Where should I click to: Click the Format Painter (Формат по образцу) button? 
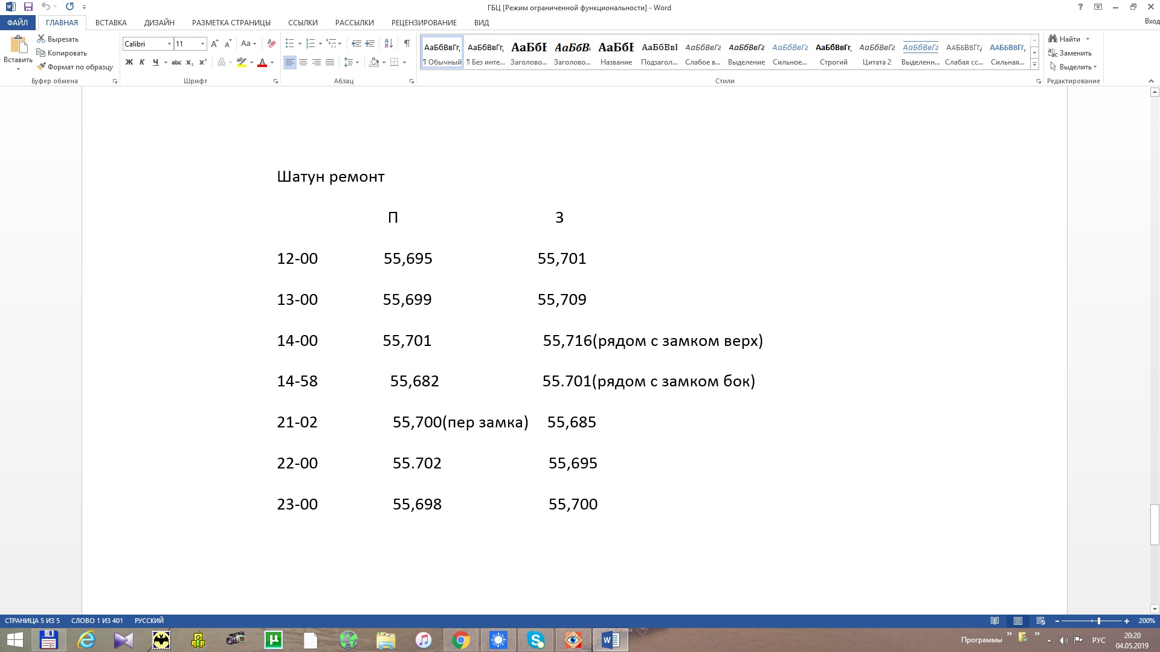pos(75,67)
